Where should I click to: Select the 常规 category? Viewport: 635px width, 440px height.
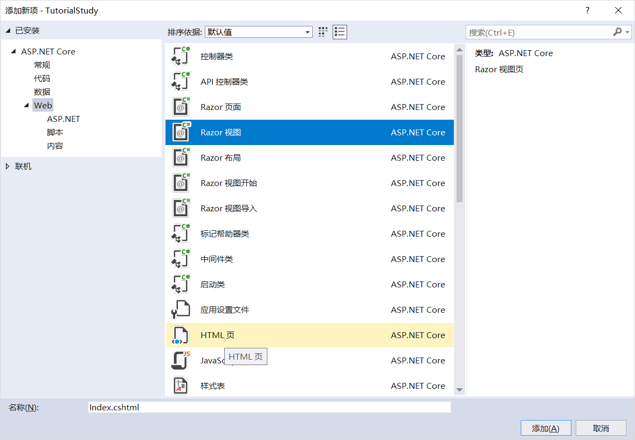(42, 65)
